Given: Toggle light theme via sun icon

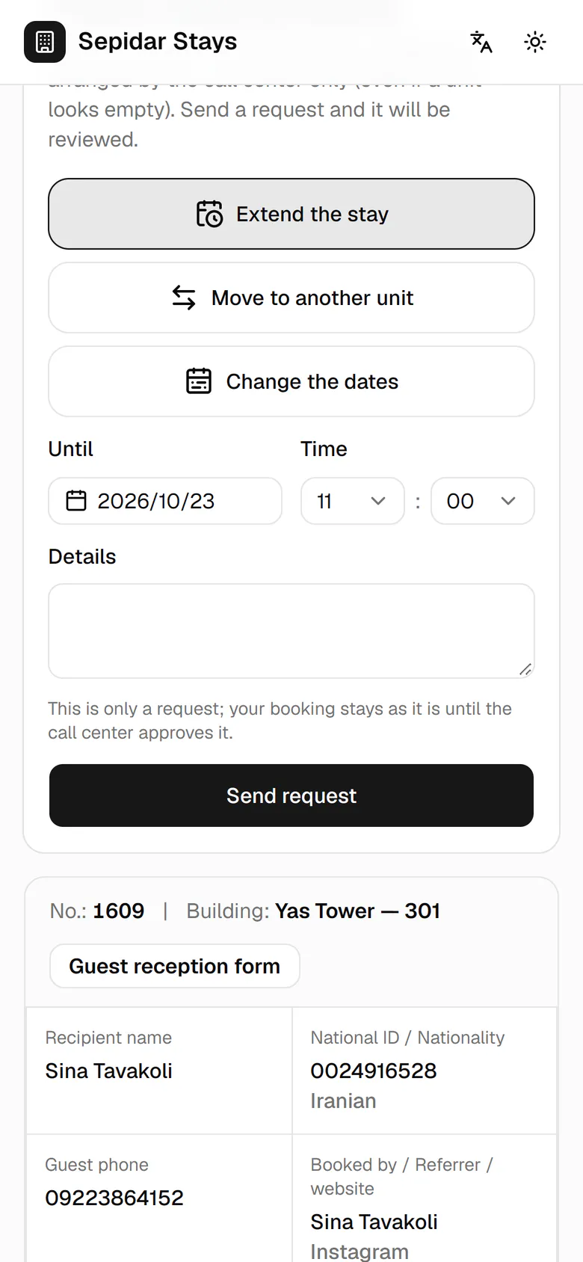Looking at the screenshot, I should point(535,42).
